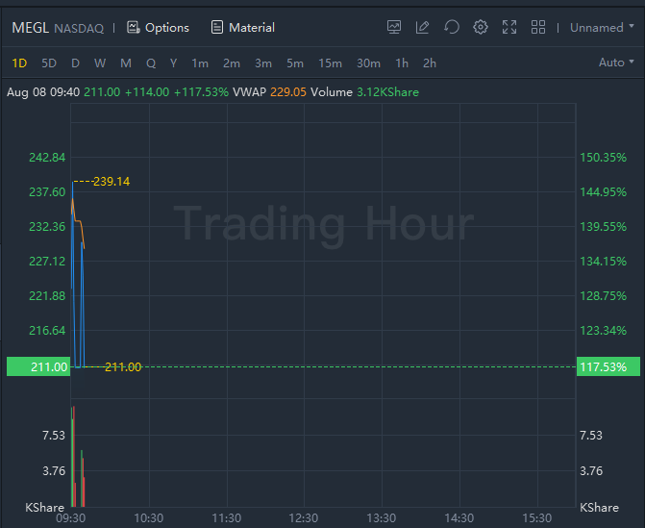Click the VWAP value 229.05

click(x=288, y=91)
